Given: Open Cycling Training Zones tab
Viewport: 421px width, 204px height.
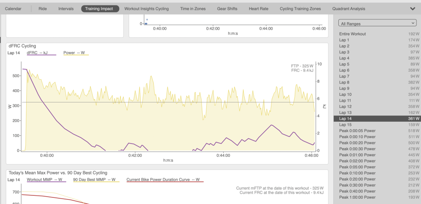Looking at the screenshot, I should pos(300,9).
